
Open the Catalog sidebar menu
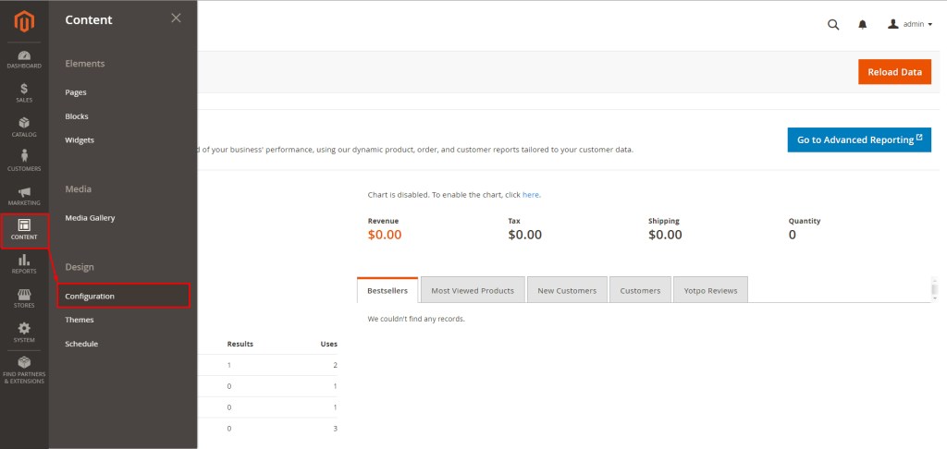click(x=24, y=127)
